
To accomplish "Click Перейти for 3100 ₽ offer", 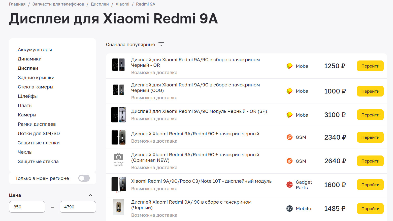I will click(370, 115).
